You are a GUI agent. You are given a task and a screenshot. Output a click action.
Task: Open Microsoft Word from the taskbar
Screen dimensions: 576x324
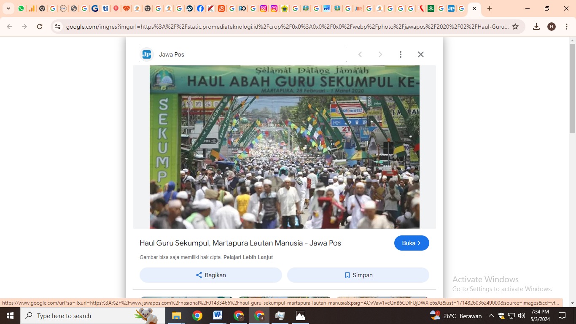218,316
